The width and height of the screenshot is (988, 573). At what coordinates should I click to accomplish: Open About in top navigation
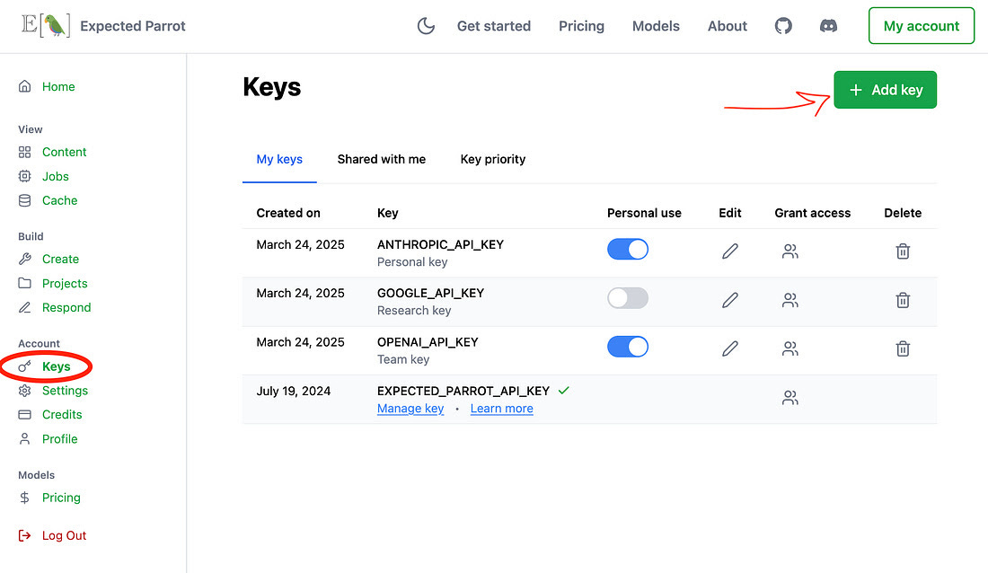point(728,26)
